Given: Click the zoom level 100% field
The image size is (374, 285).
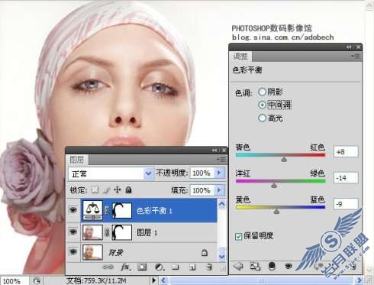Looking at the screenshot, I should click(15, 281).
